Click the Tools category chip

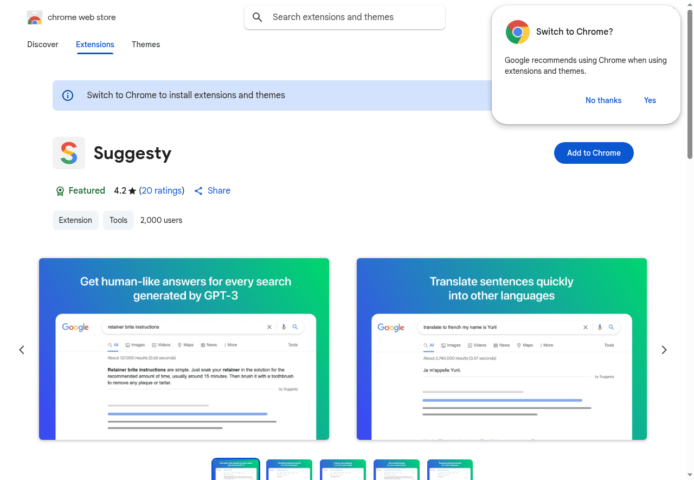[x=118, y=220]
